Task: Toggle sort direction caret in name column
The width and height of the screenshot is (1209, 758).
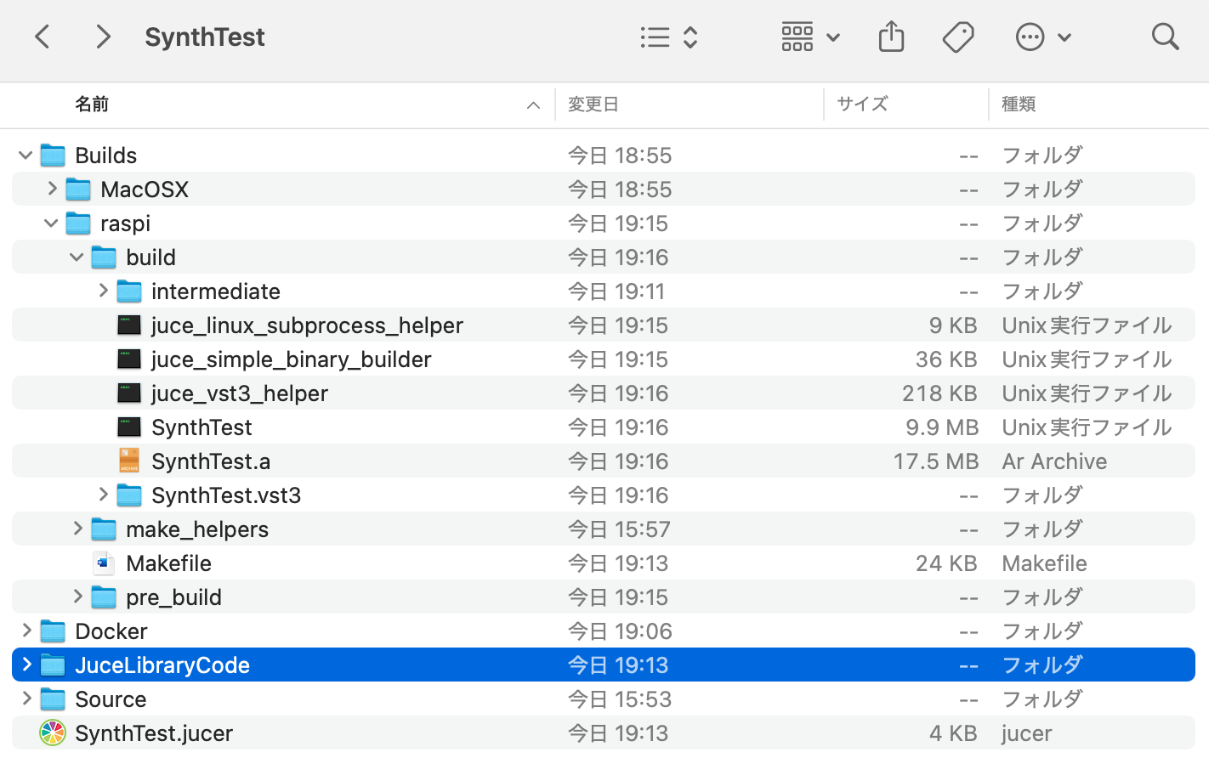Action: pyautogui.click(x=533, y=105)
